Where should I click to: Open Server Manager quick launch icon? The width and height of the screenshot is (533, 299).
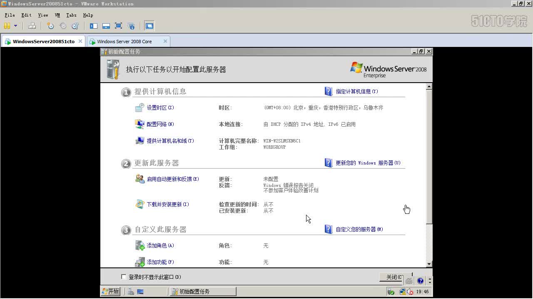pyautogui.click(x=131, y=292)
